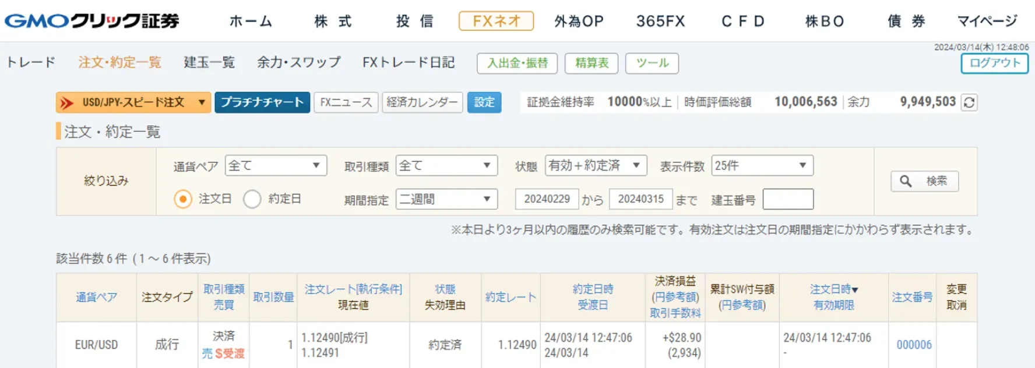
Task: Open the 状態 filter dropdown
Action: coord(595,166)
